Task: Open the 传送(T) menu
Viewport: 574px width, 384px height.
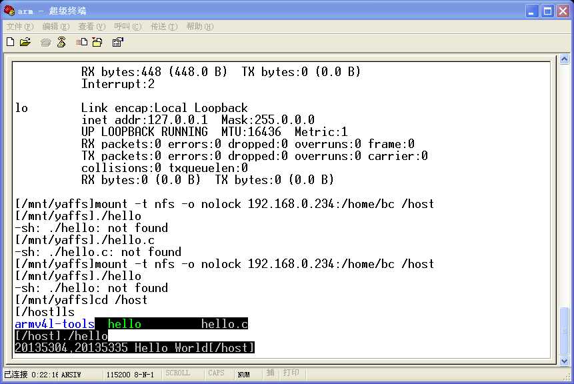Action: tap(164, 27)
